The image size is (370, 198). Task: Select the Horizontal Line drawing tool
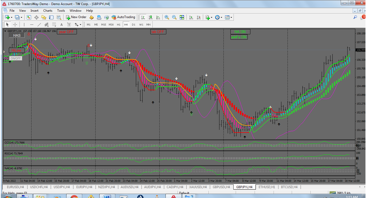tap(32, 25)
